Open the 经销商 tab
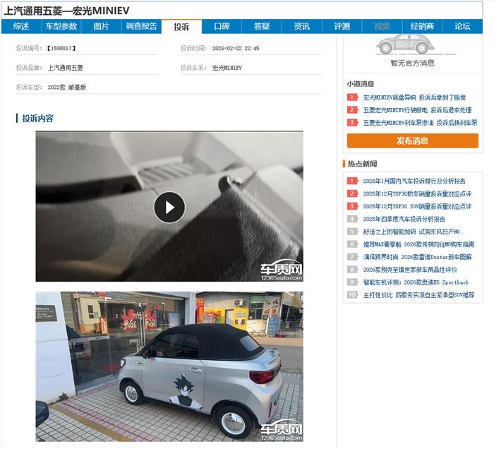This screenshot has height=449, width=494. click(x=422, y=26)
